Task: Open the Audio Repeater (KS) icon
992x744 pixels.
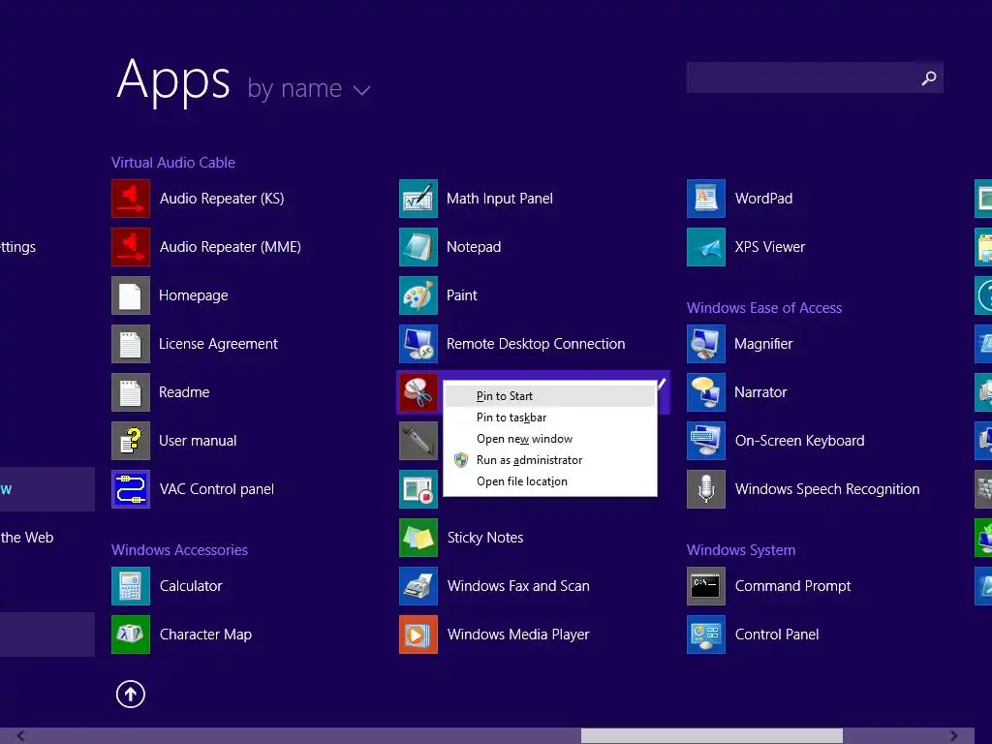Action: tap(131, 198)
